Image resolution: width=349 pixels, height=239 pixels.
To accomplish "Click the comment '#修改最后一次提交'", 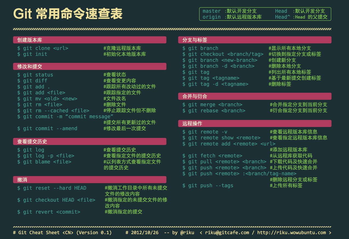I will [x=125, y=129].
